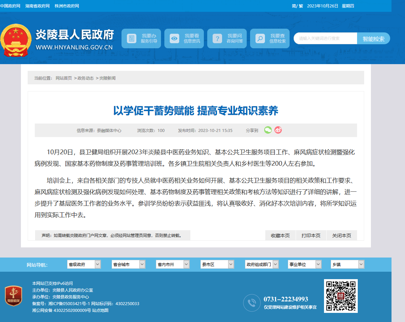Open 湖南省政府网 top link

37,6
